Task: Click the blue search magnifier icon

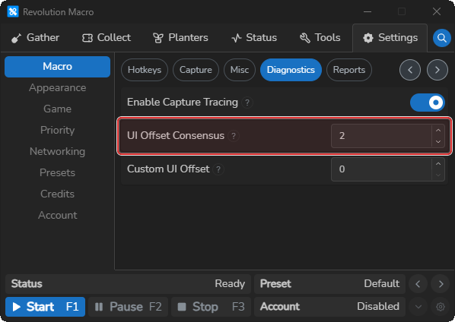Action: tap(441, 38)
